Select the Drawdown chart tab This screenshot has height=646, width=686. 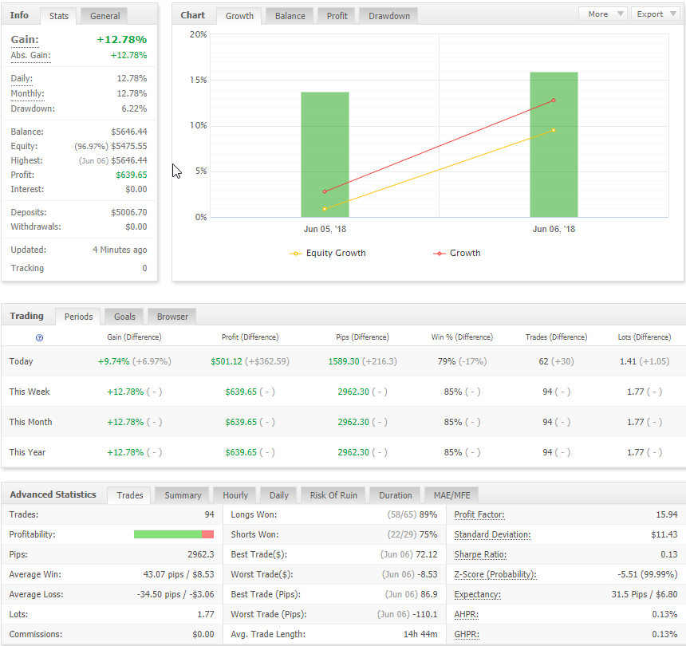389,16
